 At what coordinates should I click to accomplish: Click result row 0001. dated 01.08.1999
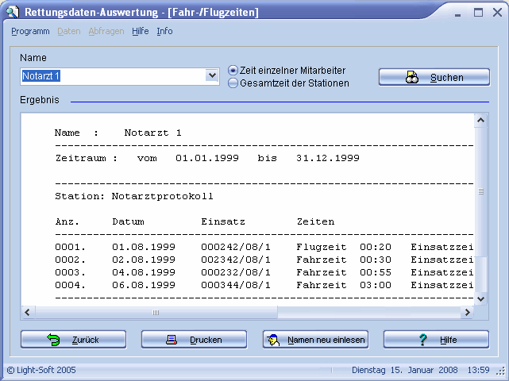click(264, 248)
